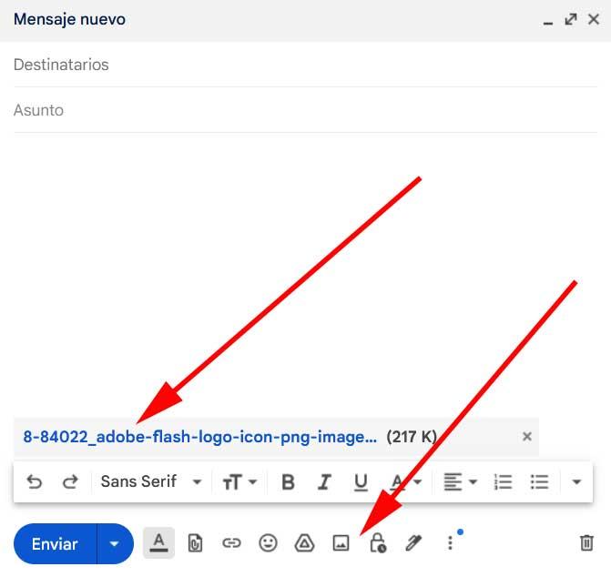Expand more formatting options arrow
The image size is (611, 577).
tap(576, 482)
